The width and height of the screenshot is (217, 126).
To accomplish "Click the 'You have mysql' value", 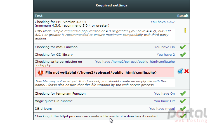I will (162, 109).
